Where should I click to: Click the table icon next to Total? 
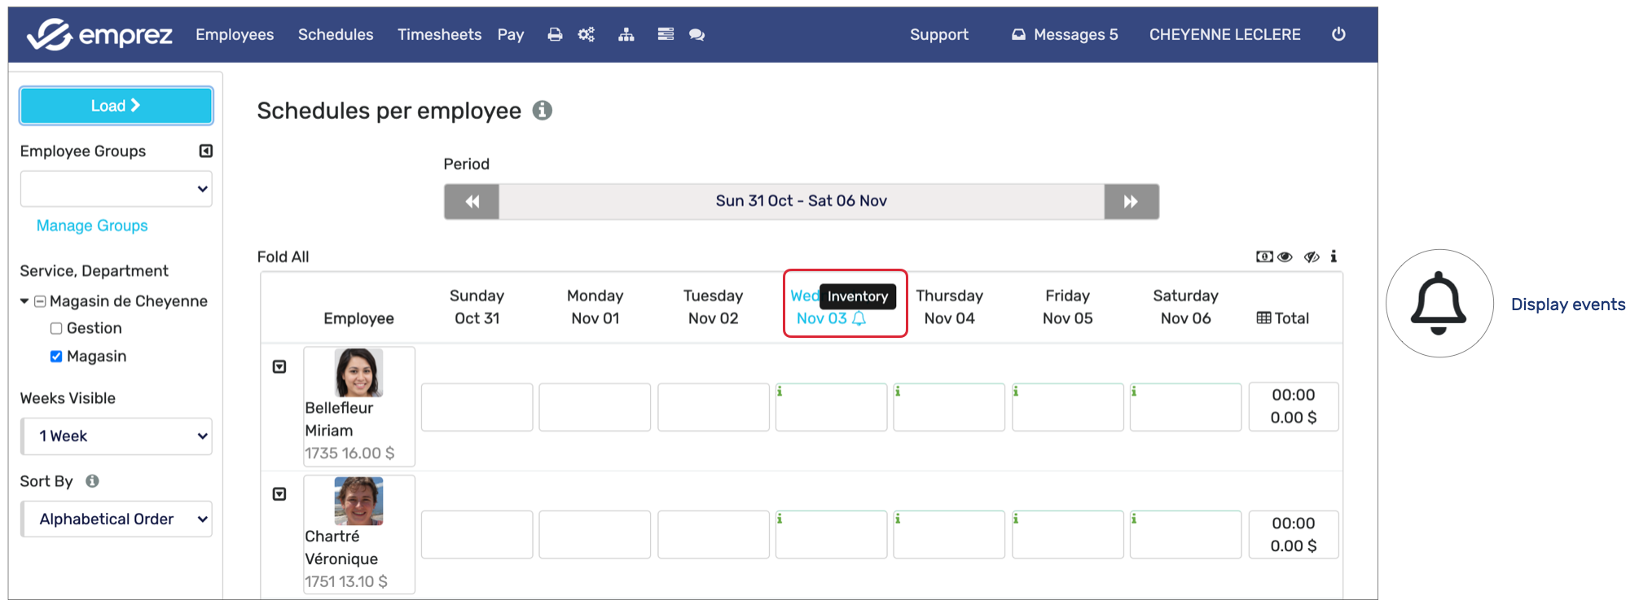click(x=1263, y=318)
